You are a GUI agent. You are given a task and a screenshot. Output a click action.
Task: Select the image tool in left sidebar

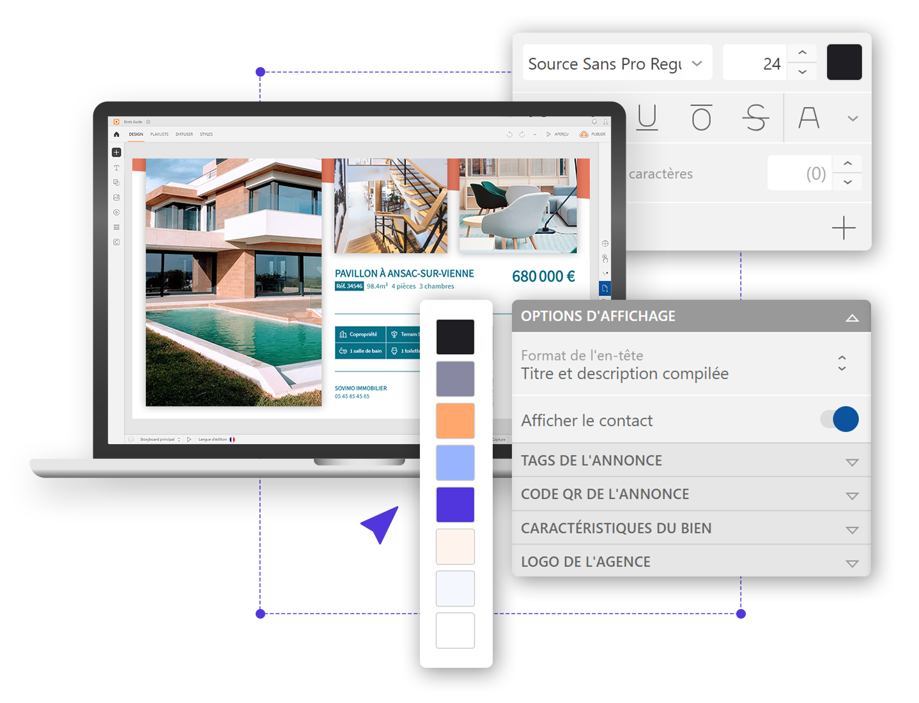click(116, 197)
